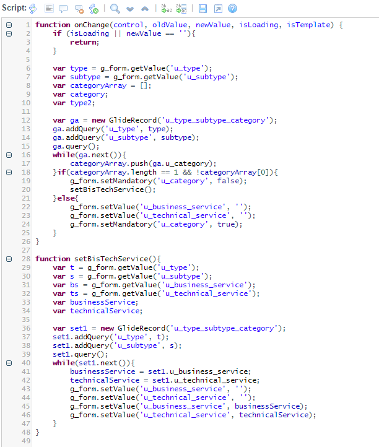The height and width of the screenshot is (447, 379).
Task: Click 'subtype' variable name on line 7
Action: [x=85, y=77]
